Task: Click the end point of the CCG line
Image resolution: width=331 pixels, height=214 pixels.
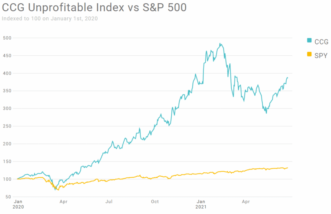Action: (288, 78)
